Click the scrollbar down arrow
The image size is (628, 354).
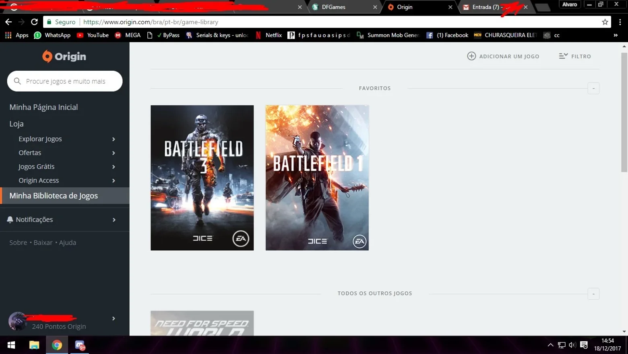click(x=624, y=332)
